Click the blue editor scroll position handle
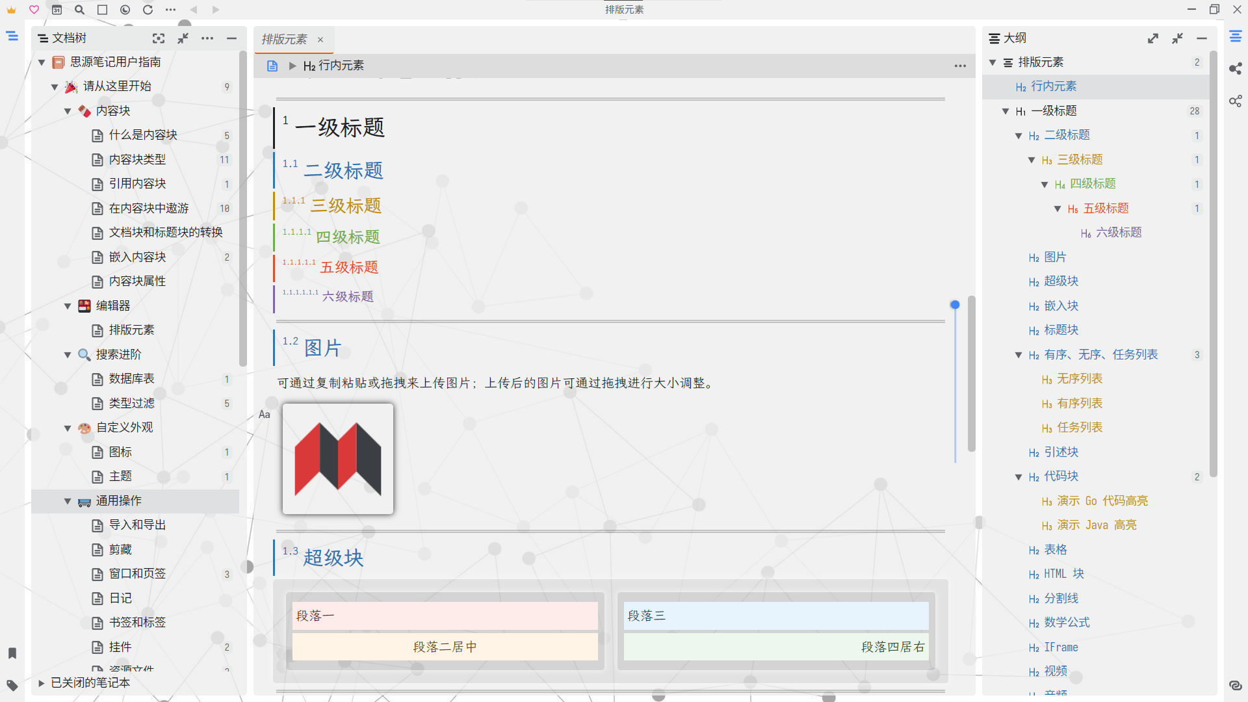This screenshot has width=1248, height=702. [x=954, y=305]
